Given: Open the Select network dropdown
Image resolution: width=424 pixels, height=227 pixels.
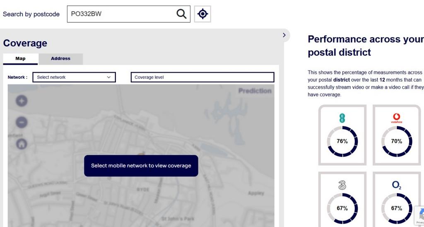Looking at the screenshot, I should pyautogui.click(x=74, y=77).
